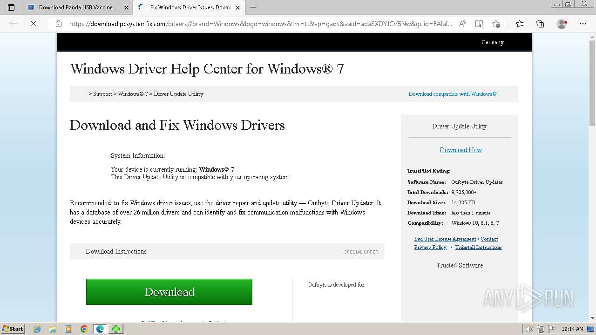Open the volume control in system tray

click(x=529, y=329)
